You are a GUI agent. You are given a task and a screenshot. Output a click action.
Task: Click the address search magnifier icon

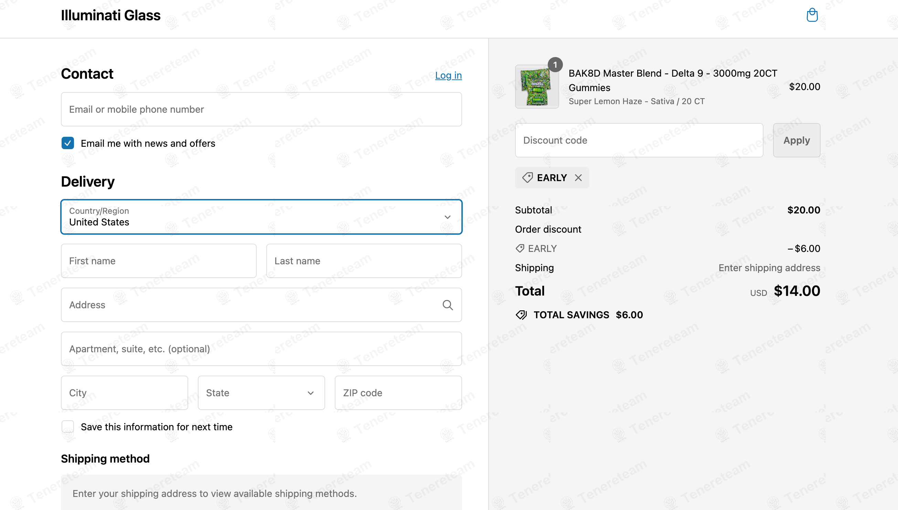click(447, 305)
